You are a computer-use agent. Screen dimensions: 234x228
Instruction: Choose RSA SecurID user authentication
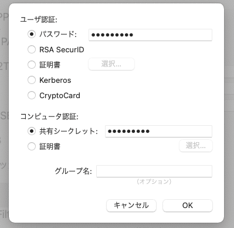[x=32, y=49]
